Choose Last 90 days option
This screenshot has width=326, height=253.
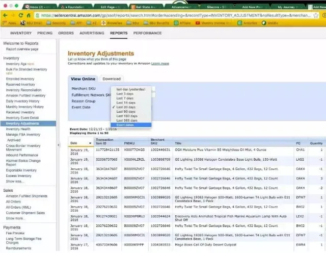(131, 112)
